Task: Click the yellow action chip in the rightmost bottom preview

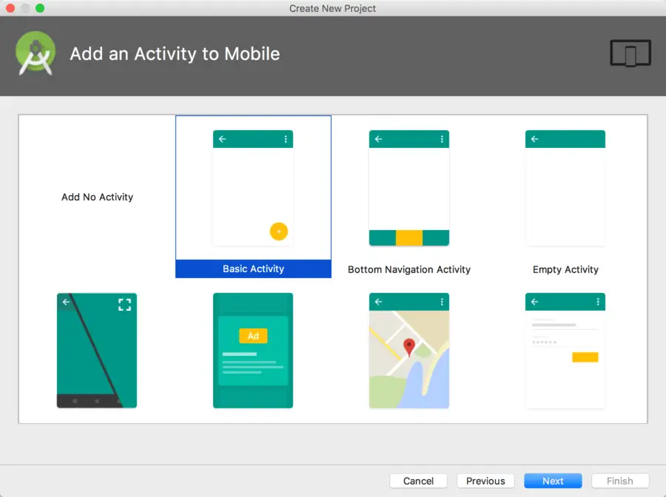Action: click(585, 356)
